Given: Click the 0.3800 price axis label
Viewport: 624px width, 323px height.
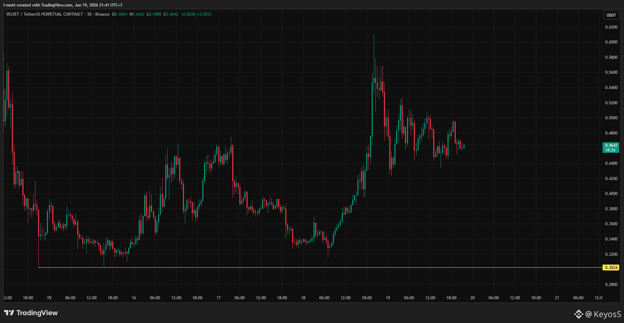Looking at the screenshot, I should pyautogui.click(x=611, y=209).
